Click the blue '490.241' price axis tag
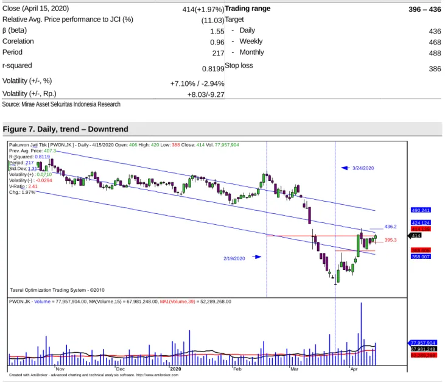Viewport: 445px width, 382px height. pos(421,210)
